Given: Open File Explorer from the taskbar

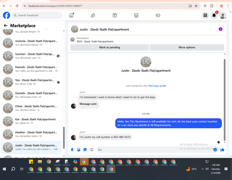Looking at the screenshot, I should click(x=40, y=162).
